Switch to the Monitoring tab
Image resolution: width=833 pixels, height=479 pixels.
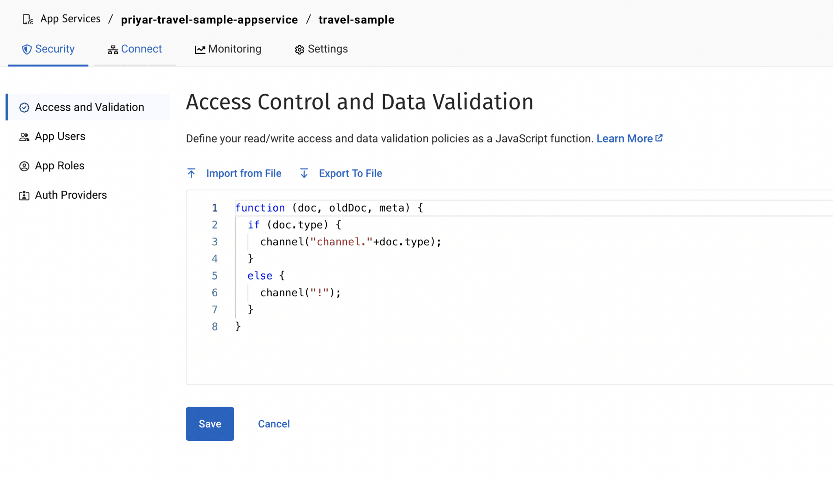234,49
